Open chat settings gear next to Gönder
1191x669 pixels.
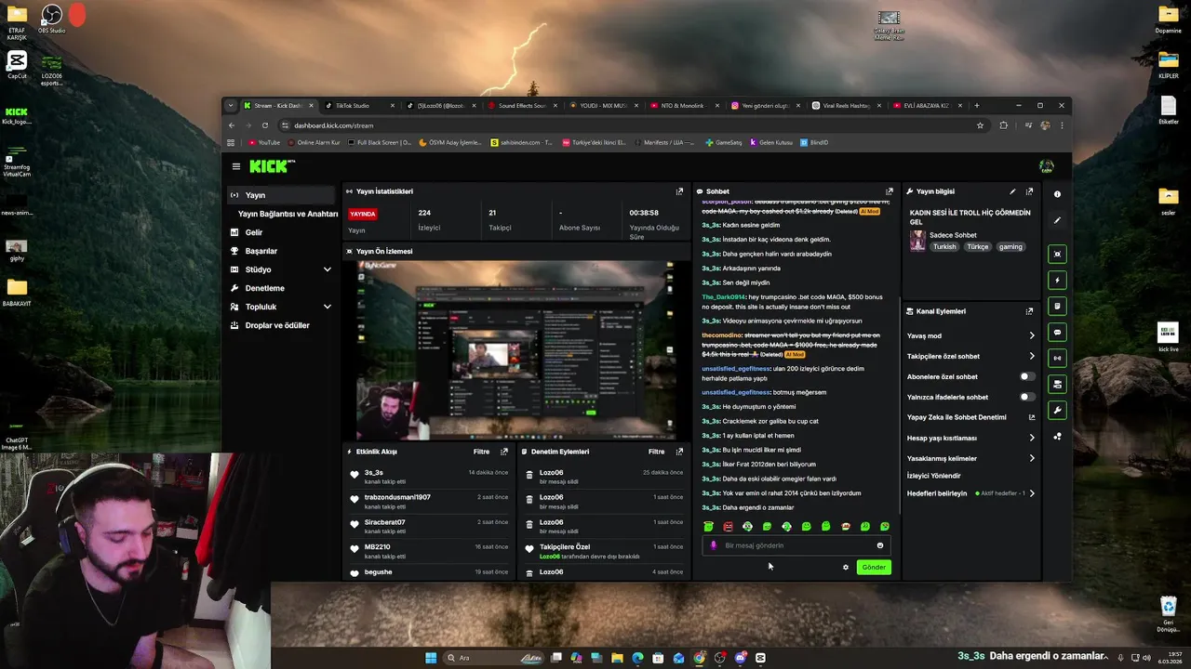[x=846, y=567]
